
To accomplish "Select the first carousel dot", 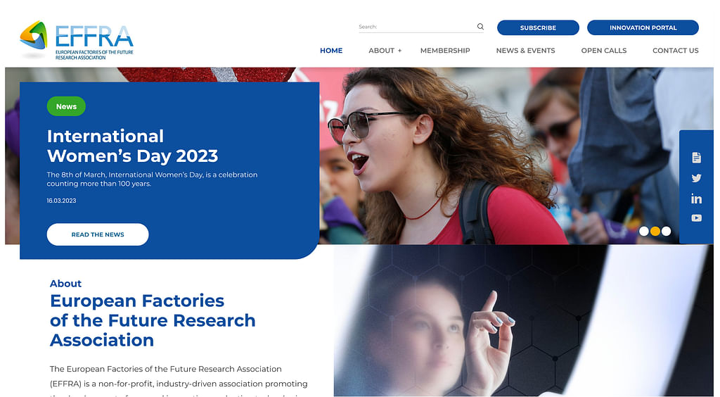I will click(644, 231).
